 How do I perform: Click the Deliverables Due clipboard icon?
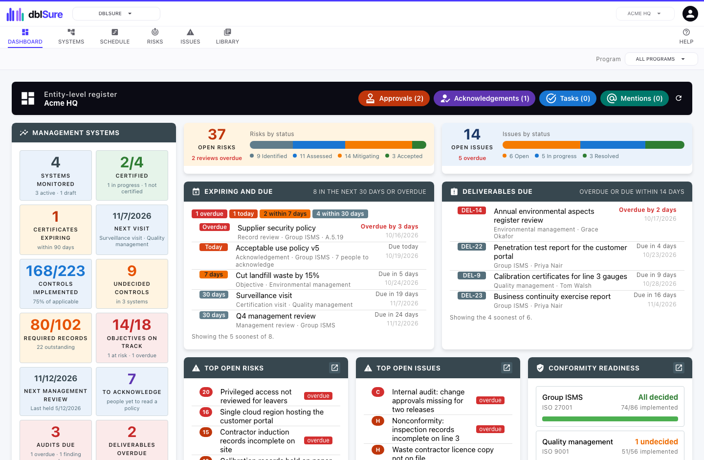click(x=454, y=192)
